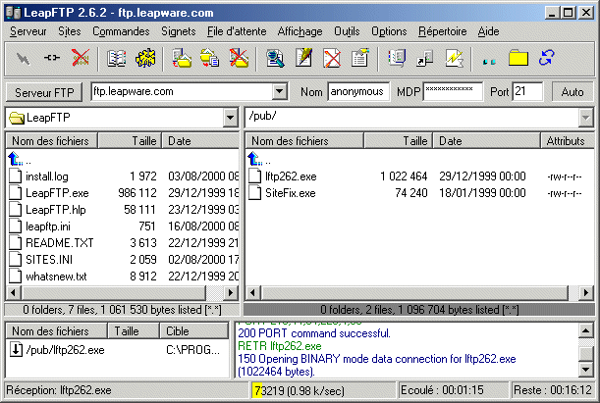Expand the remote /pub/ path dropdown
The height and width of the screenshot is (403, 600).
coord(585,118)
